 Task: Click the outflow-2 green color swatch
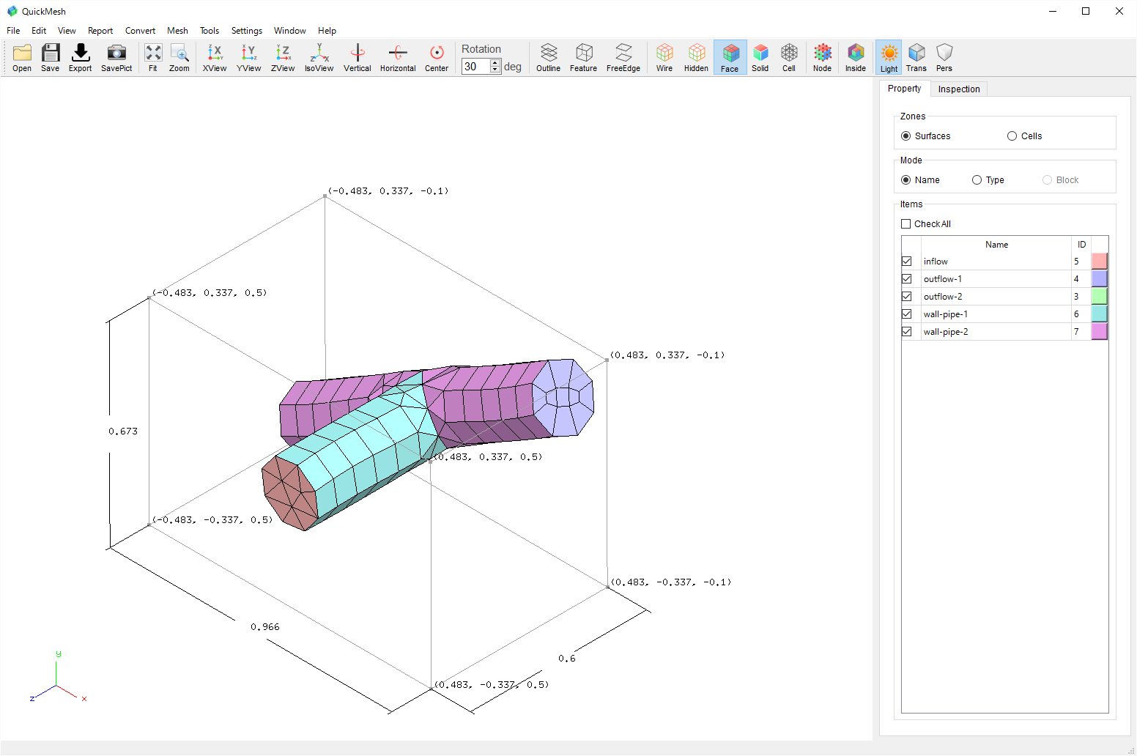(1099, 297)
